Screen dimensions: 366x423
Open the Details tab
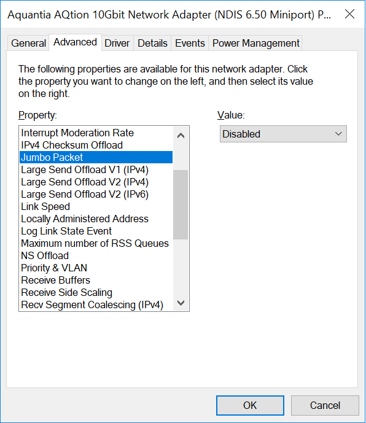coord(152,43)
